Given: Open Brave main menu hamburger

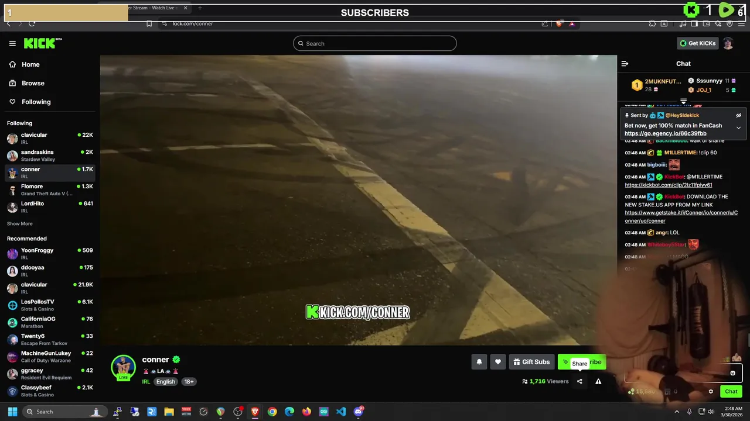Looking at the screenshot, I should (x=741, y=23).
